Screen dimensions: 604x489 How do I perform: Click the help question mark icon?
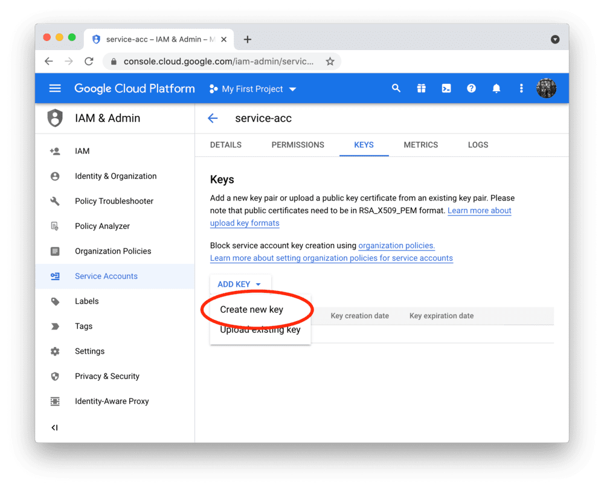pyautogui.click(x=471, y=88)
